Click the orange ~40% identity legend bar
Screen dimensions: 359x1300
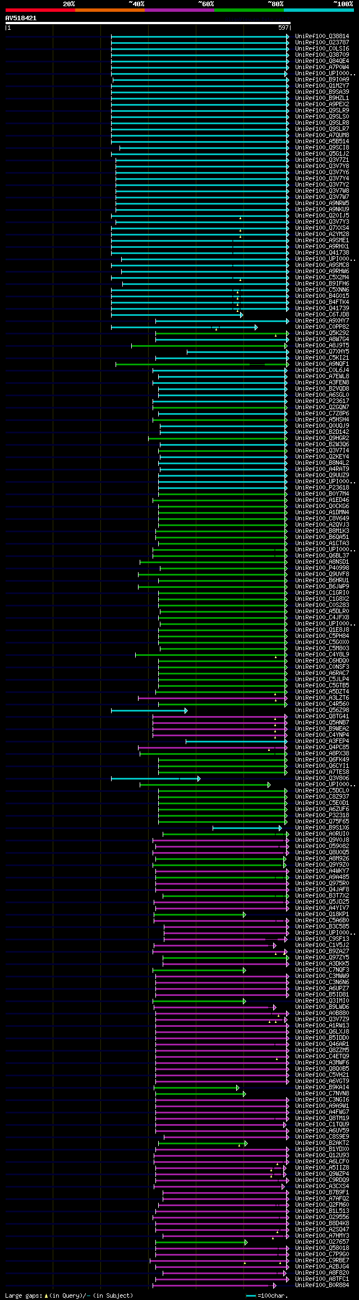(x=109, y=10)
